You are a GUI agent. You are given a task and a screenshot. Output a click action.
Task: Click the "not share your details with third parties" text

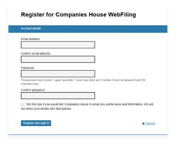46,109
